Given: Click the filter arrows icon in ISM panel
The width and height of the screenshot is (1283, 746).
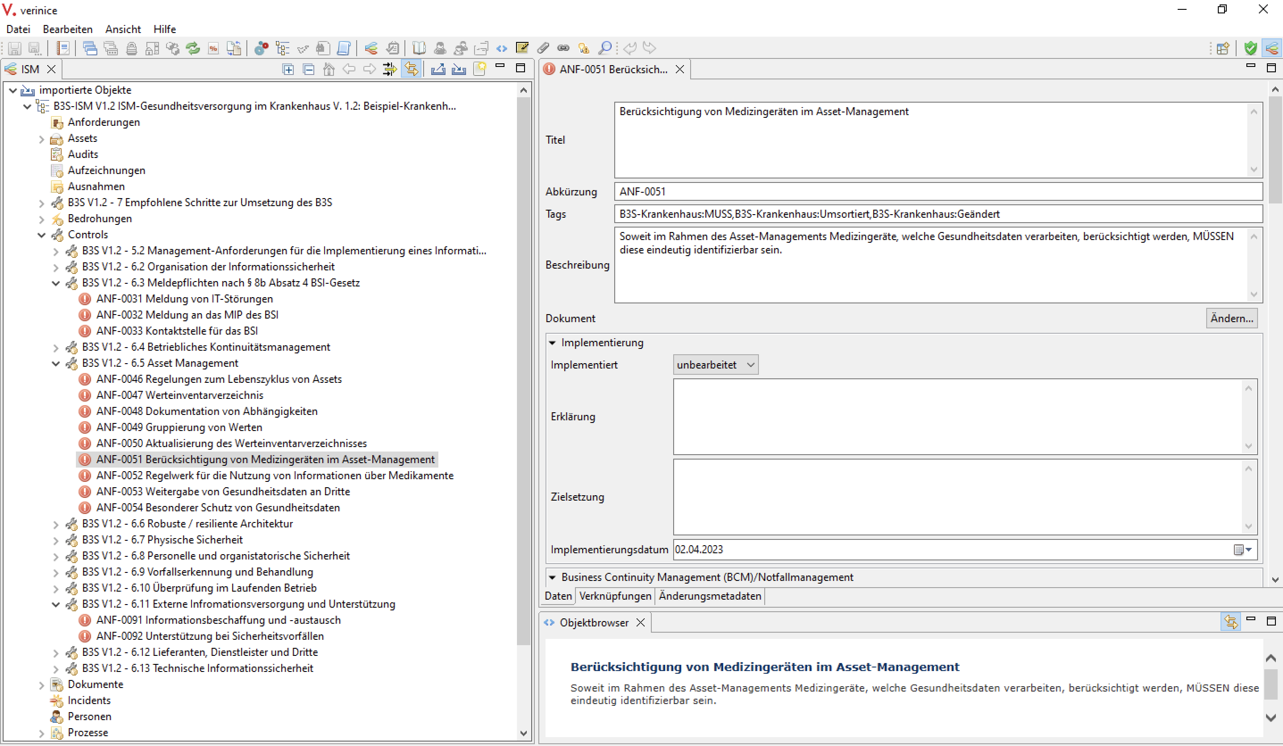Looking at the screenshot, I should [390, 69].
